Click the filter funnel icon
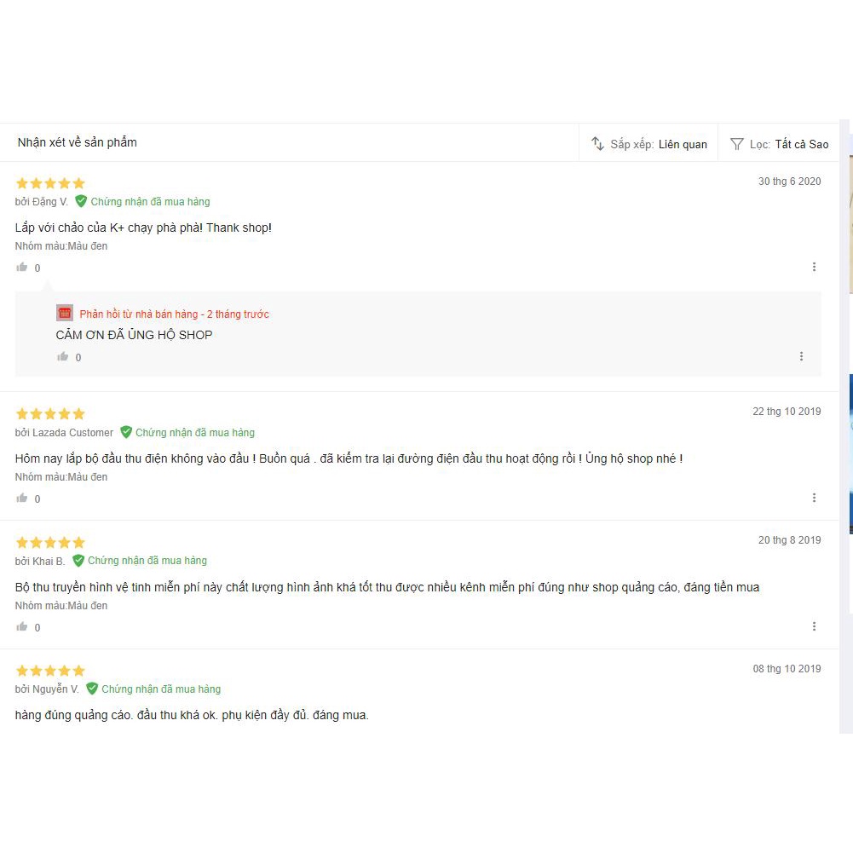The height and width of the screenshot is (853, 853). (737, 144)
